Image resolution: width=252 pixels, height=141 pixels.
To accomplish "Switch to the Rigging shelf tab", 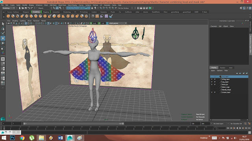I will coord(46,12).
